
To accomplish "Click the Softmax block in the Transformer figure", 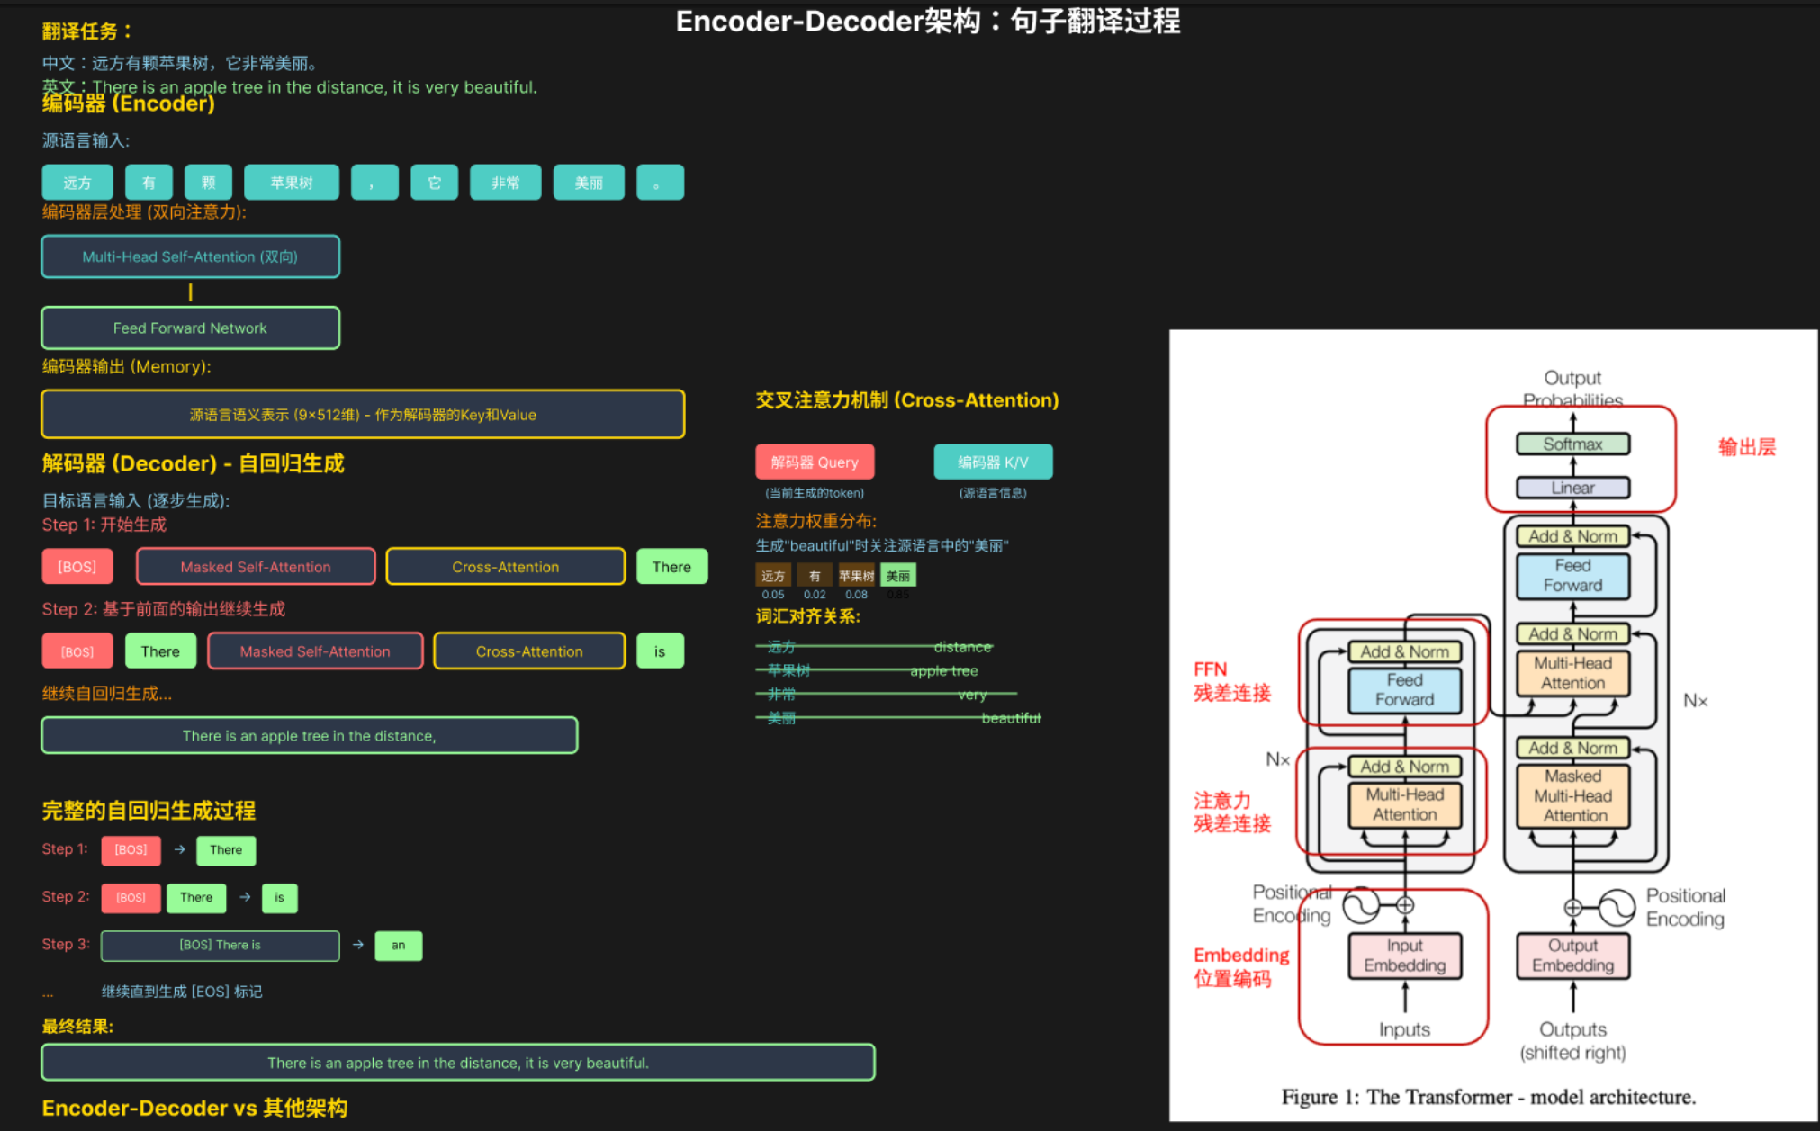I will point(1572,444).
